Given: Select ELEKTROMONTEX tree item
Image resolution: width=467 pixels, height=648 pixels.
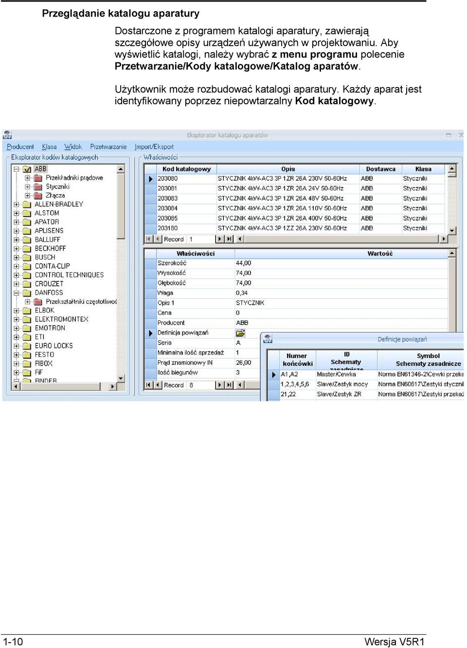Looking at the screenshot, I should (61, 319).
